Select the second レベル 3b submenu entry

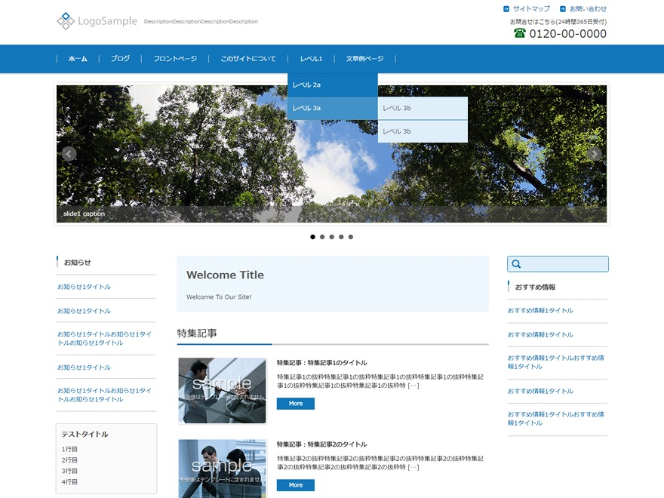423,132
